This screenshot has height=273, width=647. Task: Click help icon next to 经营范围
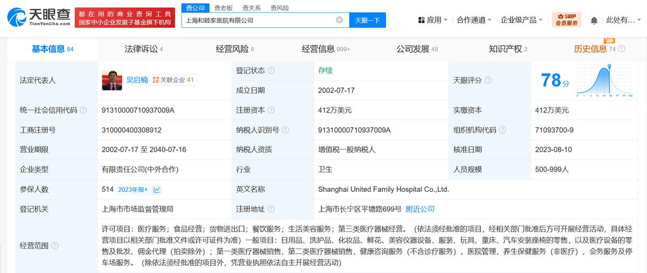55,246
